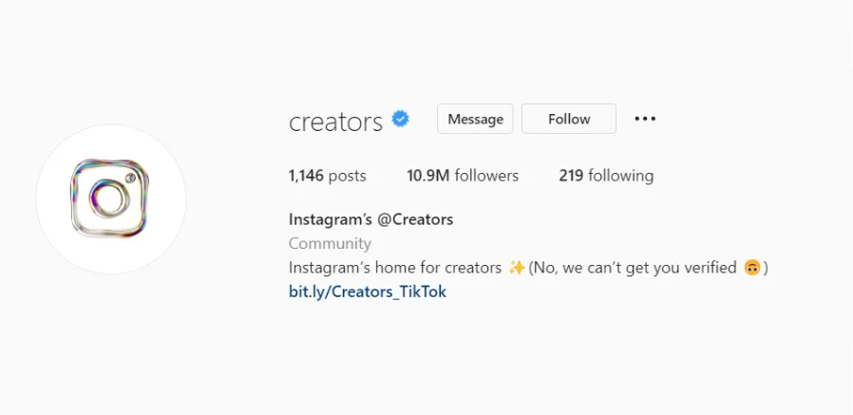Visit the bit.ly/Creators_TikTok link
The width and height of the screenshot is (853, 415).
(368, 292)
